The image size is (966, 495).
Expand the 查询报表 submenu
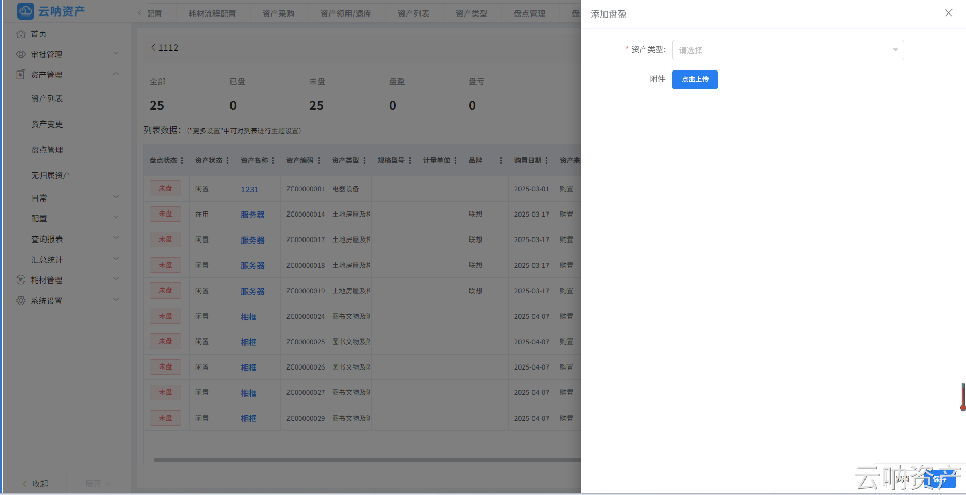click(x=116, y=238)
